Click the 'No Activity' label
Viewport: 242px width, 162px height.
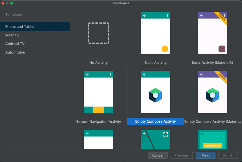tap(99, 63)
